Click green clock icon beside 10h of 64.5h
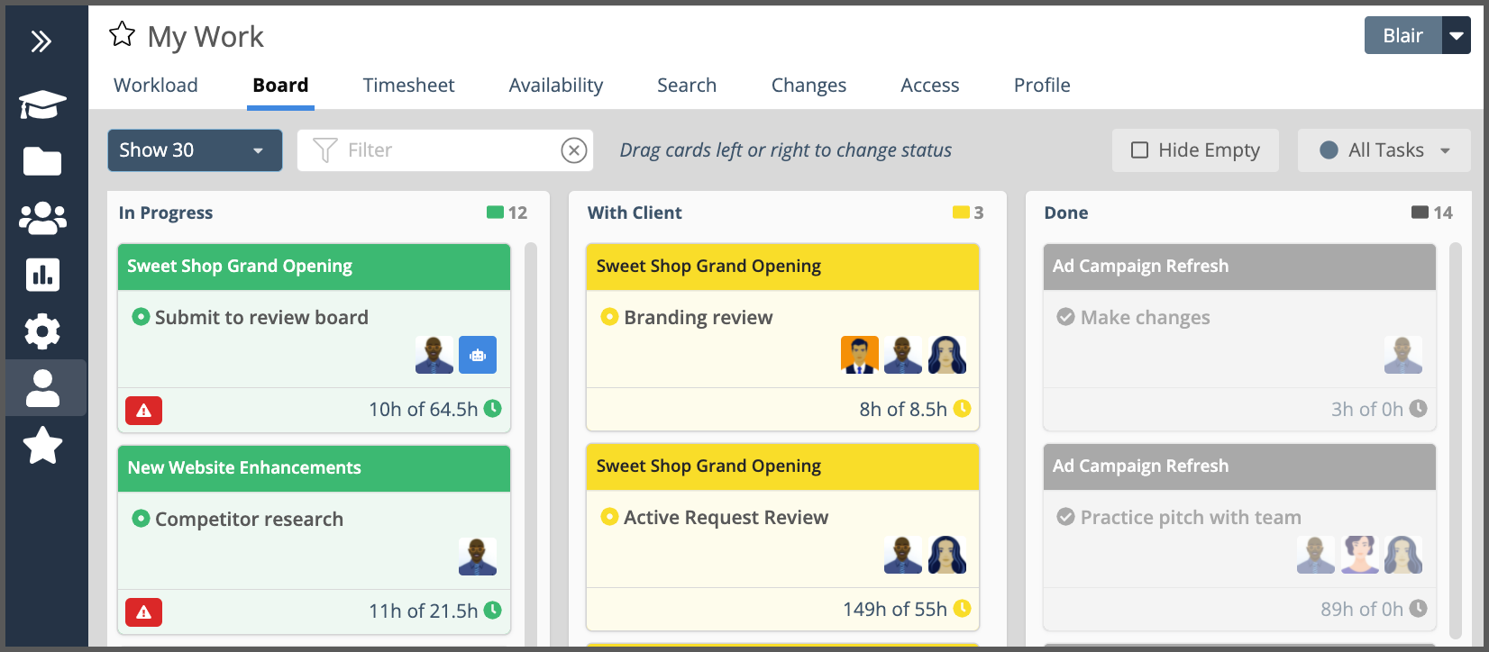Image resolution: width=1489 pixels, height=652 pixels. (492, 408)
